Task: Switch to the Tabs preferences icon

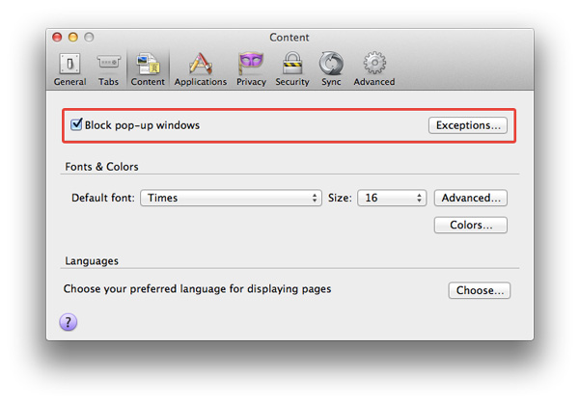Action: (x=108, y=67)
